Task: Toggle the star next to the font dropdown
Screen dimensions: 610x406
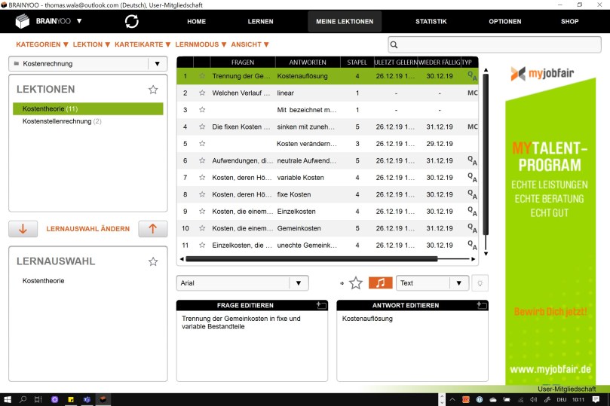Action: pyautogui.click(x=356, y=283)
